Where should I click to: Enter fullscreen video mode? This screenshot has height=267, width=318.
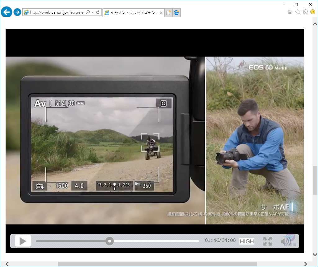tap(267, 241)
